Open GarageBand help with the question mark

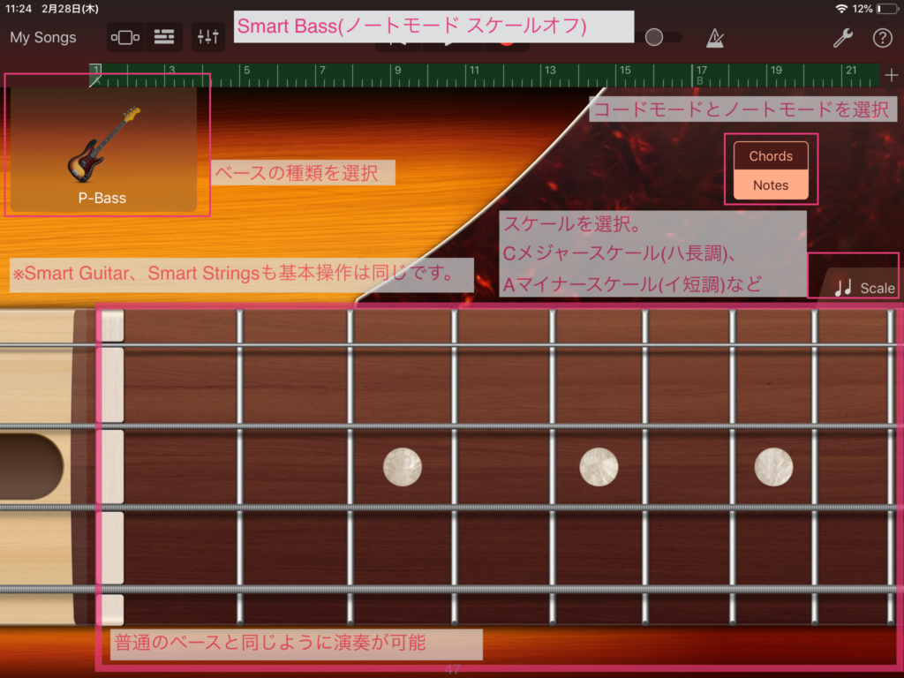point(882,38)
